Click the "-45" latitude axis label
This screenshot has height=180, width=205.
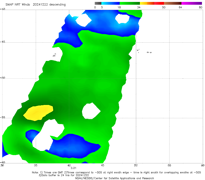click(2, 42)
